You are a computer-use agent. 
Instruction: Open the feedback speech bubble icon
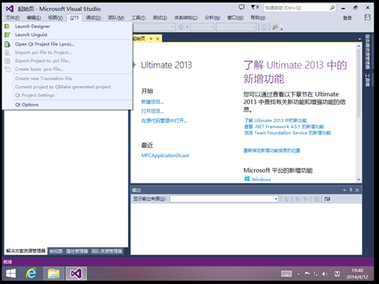tap(241, 8)
